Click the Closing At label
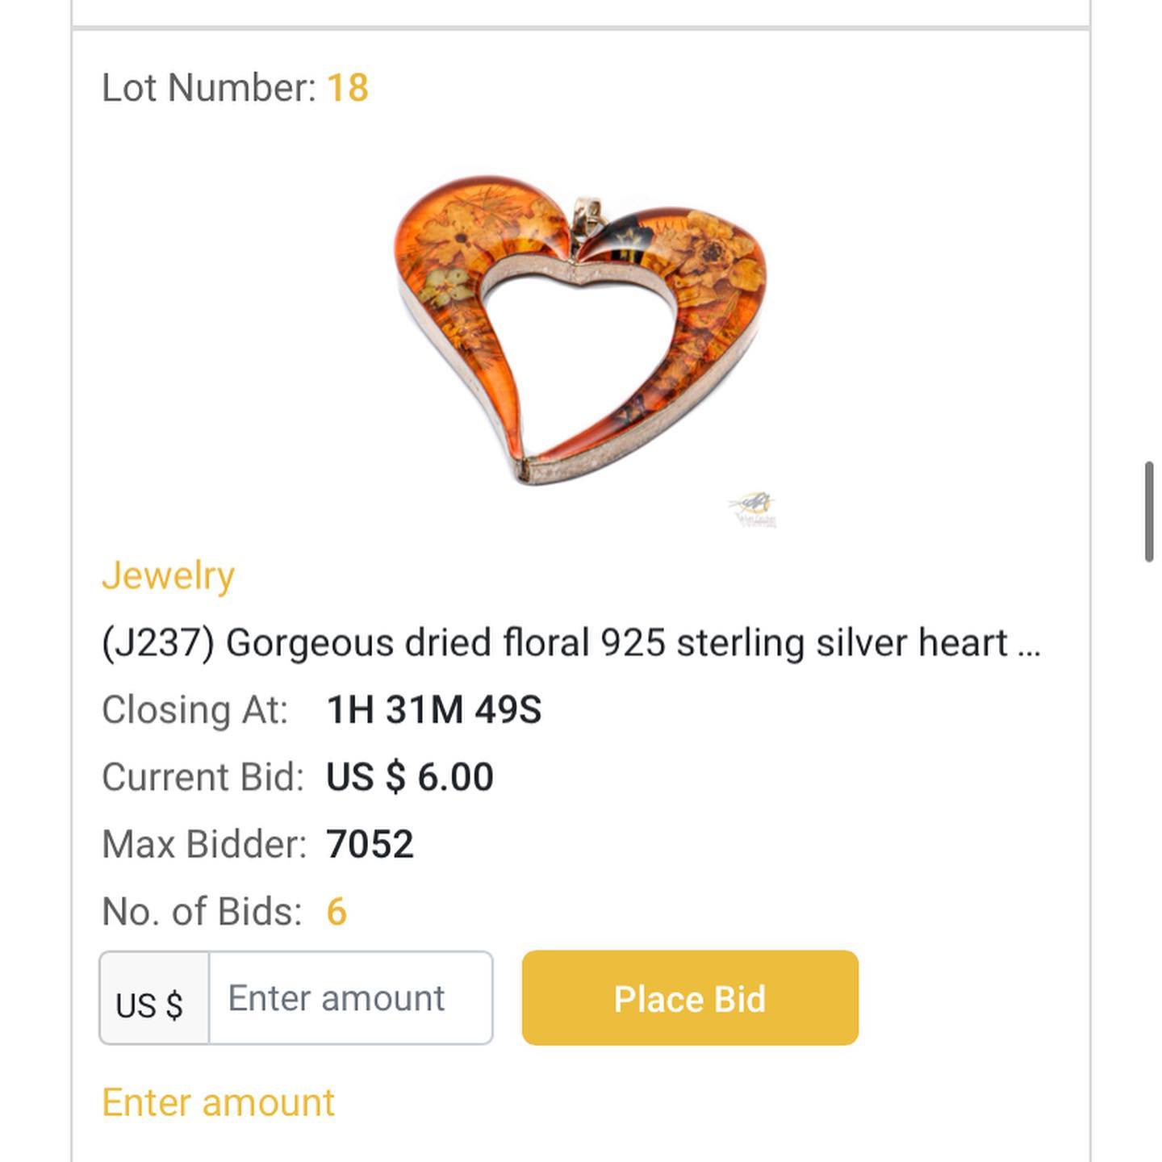This screenshot has height=1162, width=1162. (194, 710)
